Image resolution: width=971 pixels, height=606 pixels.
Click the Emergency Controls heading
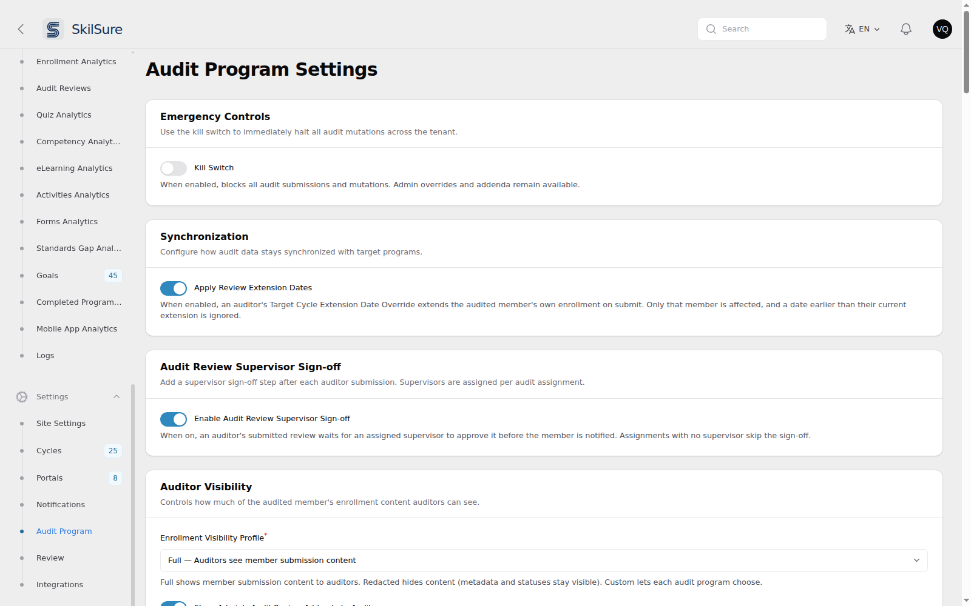click(215, 116)
